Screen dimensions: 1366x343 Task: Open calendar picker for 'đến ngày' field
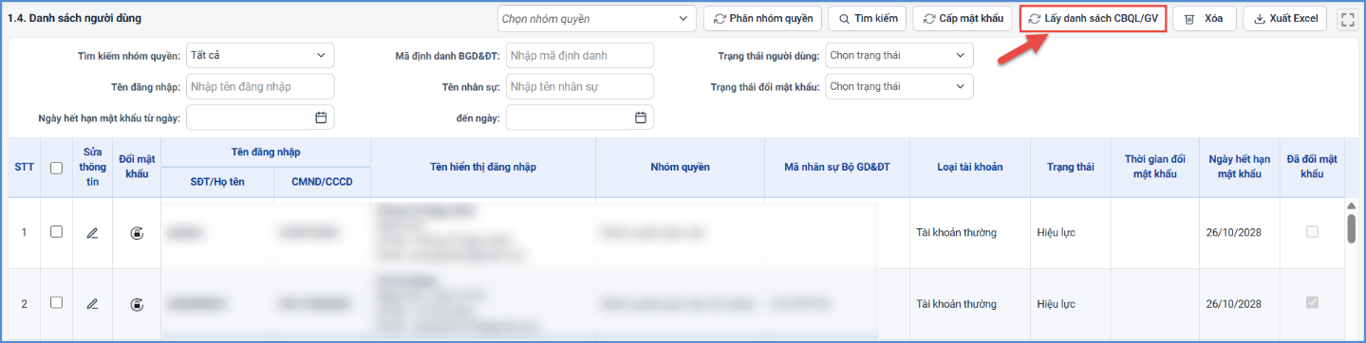click(x=641, y=117)
